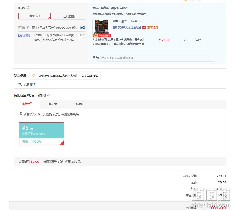
Task: Click the red 京 logistics icon
Action: point(144,27)
